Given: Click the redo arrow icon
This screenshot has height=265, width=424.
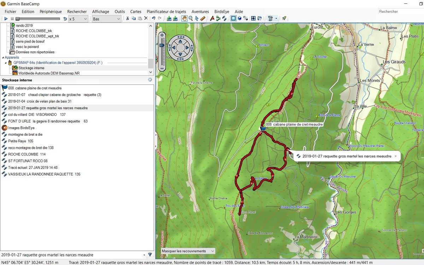Looking at the screenshot, I should 160,18.
